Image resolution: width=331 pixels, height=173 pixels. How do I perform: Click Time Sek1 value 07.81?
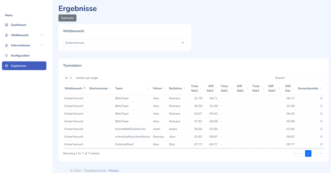(x=198, y=121)
